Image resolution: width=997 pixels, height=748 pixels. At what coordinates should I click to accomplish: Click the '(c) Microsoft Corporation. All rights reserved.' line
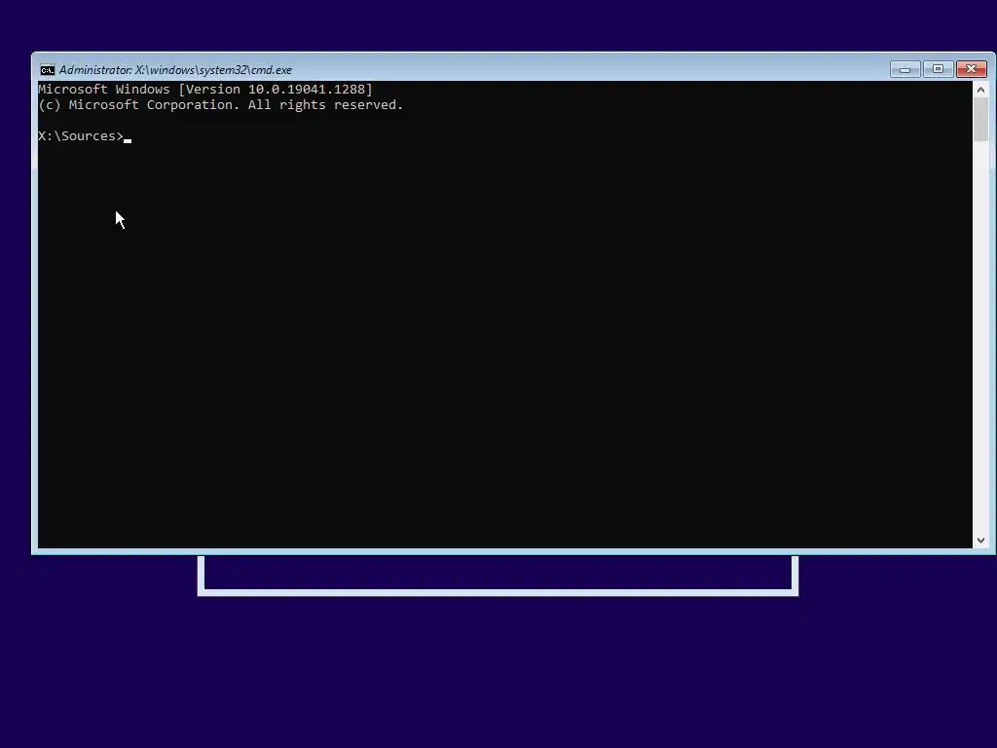pyautogui.click(x=221, y=105)
